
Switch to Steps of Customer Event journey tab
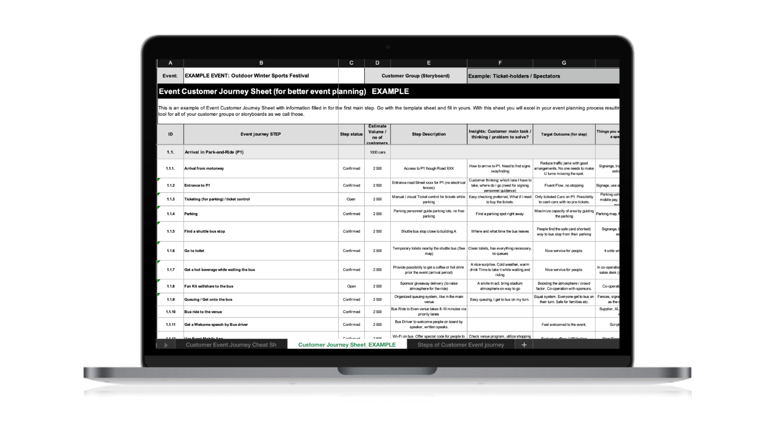(x=461, y=345)
